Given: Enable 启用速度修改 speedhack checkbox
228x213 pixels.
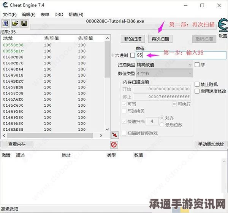Looking at the screenshot, I should point(197,91).
